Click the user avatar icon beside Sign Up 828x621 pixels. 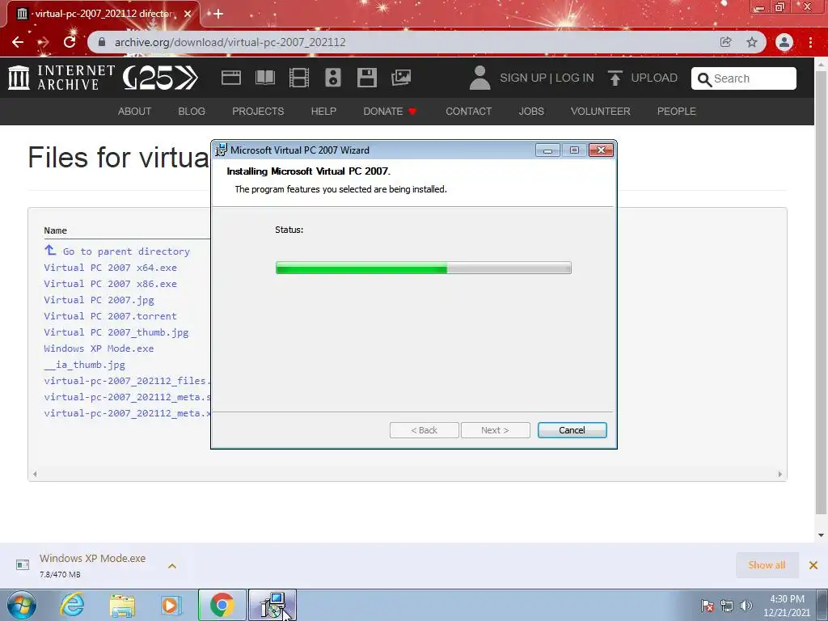pyautogui.click(x=479, y=78)
